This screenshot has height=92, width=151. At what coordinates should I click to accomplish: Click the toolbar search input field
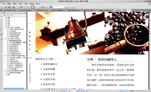[x=58, y=7]
